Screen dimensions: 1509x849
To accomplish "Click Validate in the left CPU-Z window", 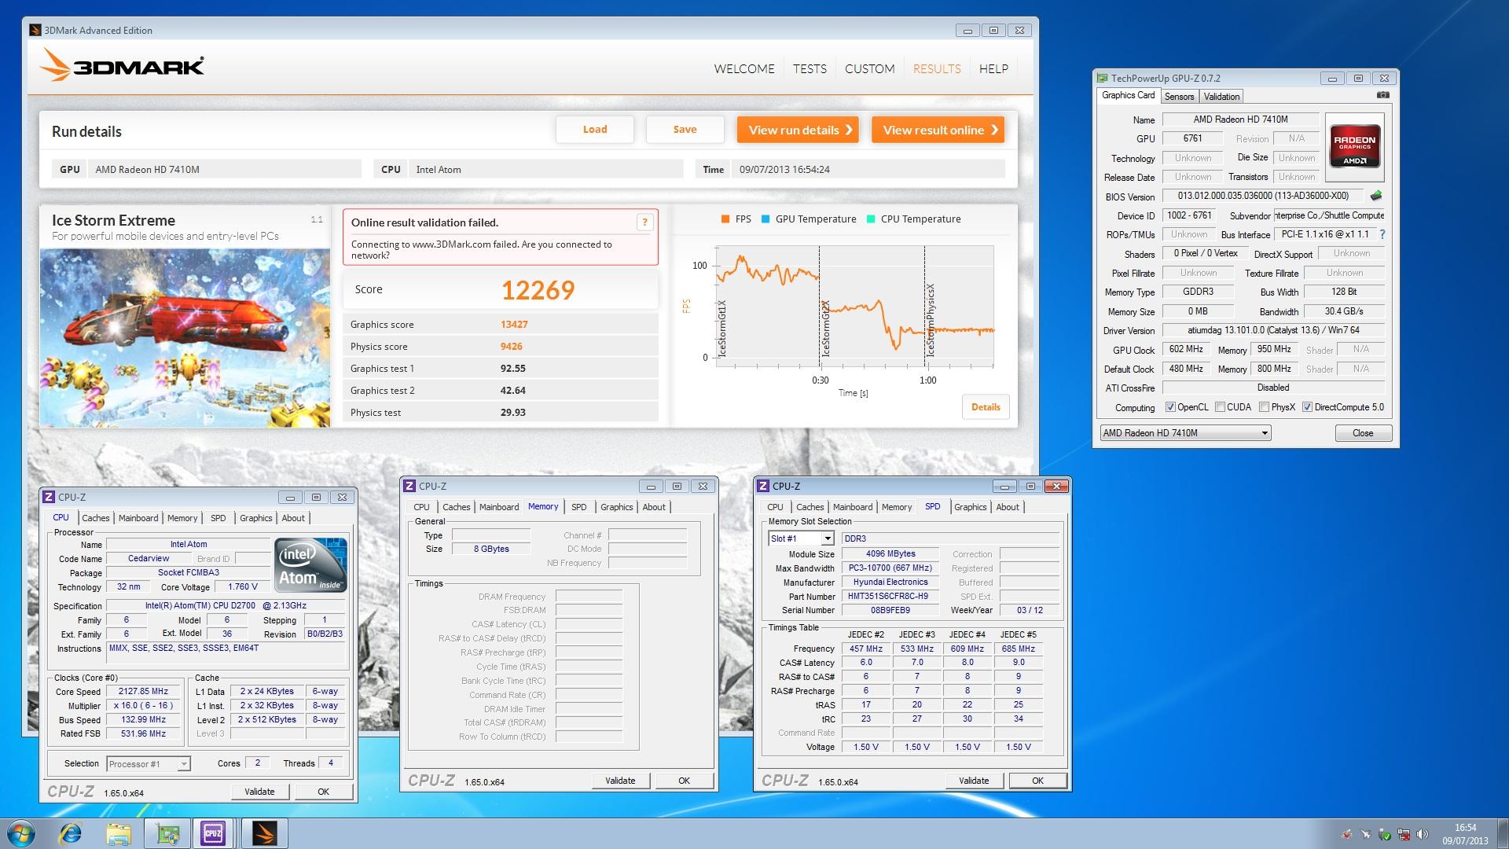I will point(259,792).
